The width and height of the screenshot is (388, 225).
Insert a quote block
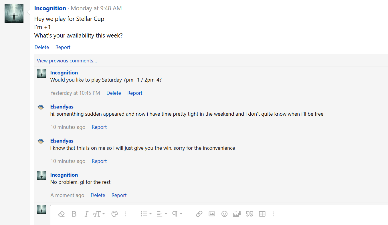pos(250,214)
